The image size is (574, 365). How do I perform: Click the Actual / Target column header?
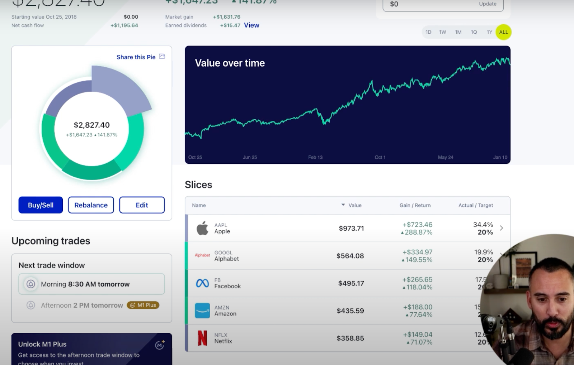(x=476, y=205)
